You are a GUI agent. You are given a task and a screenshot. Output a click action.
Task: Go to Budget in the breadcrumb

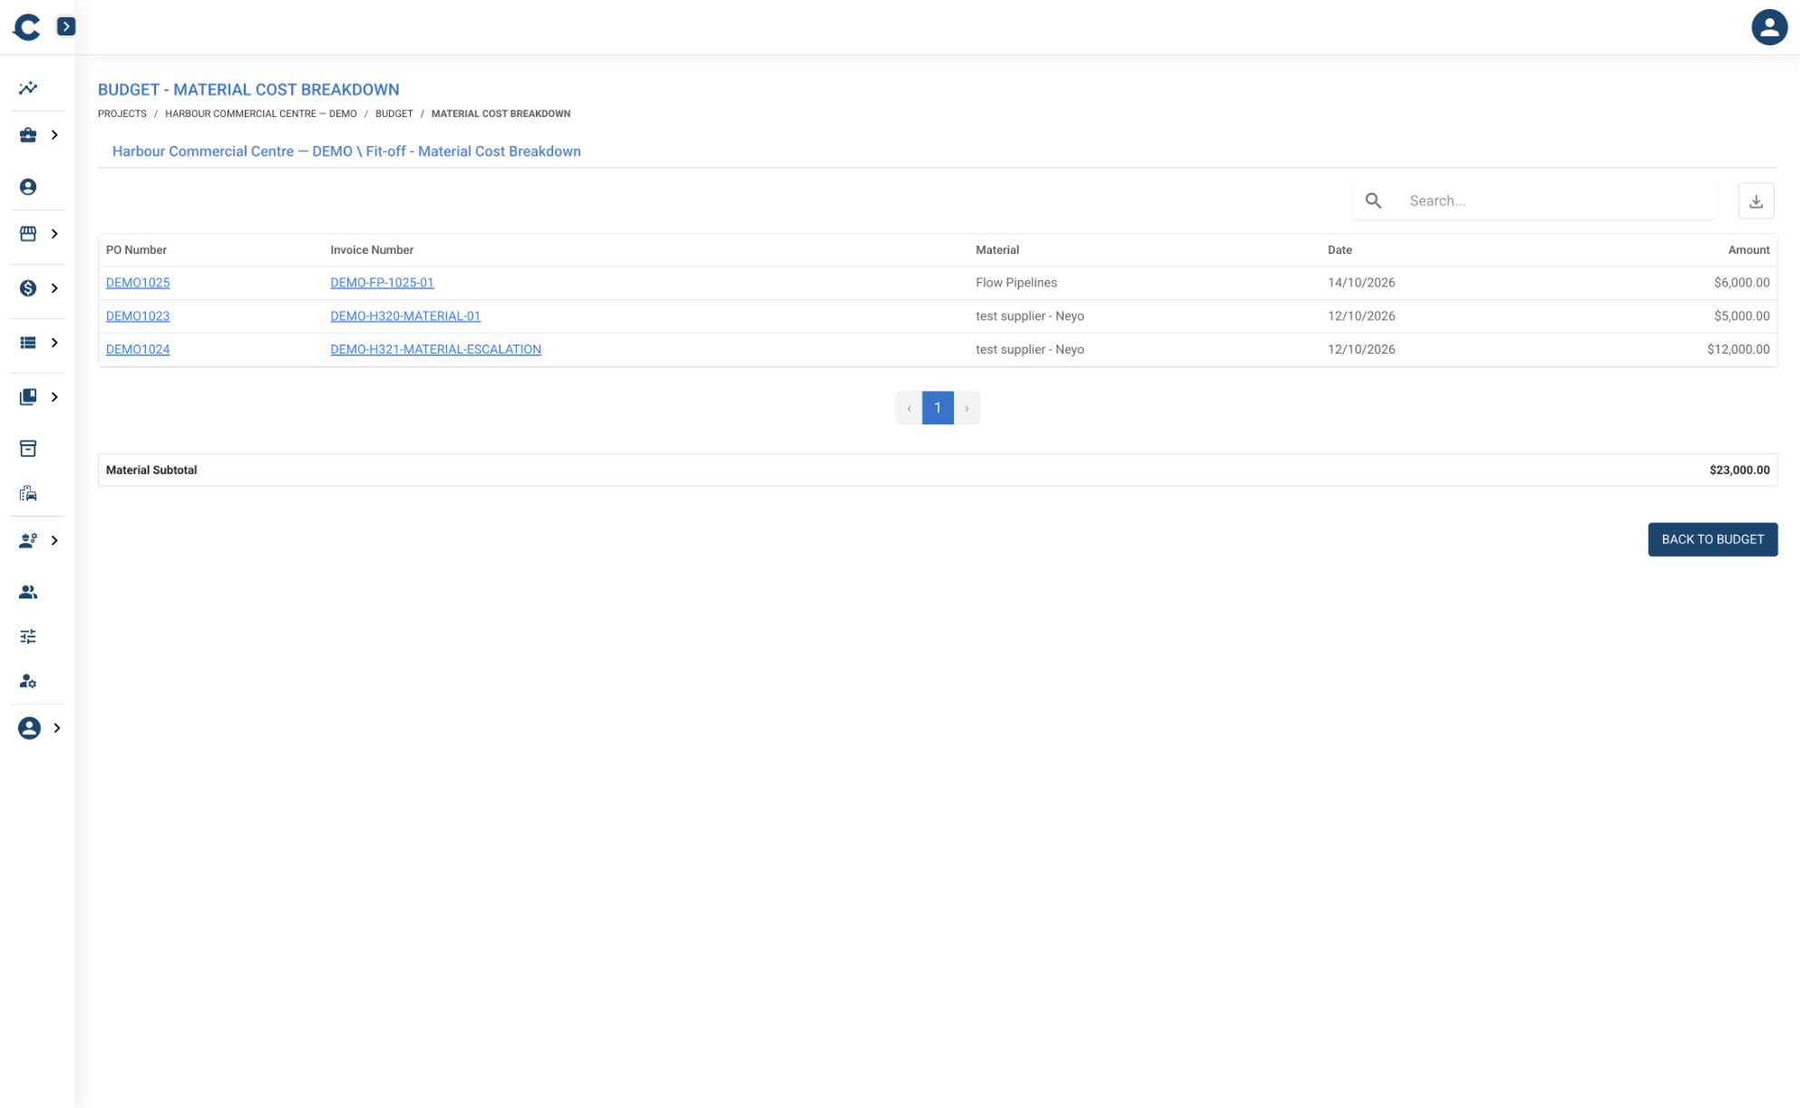click(x=394, y=113)
